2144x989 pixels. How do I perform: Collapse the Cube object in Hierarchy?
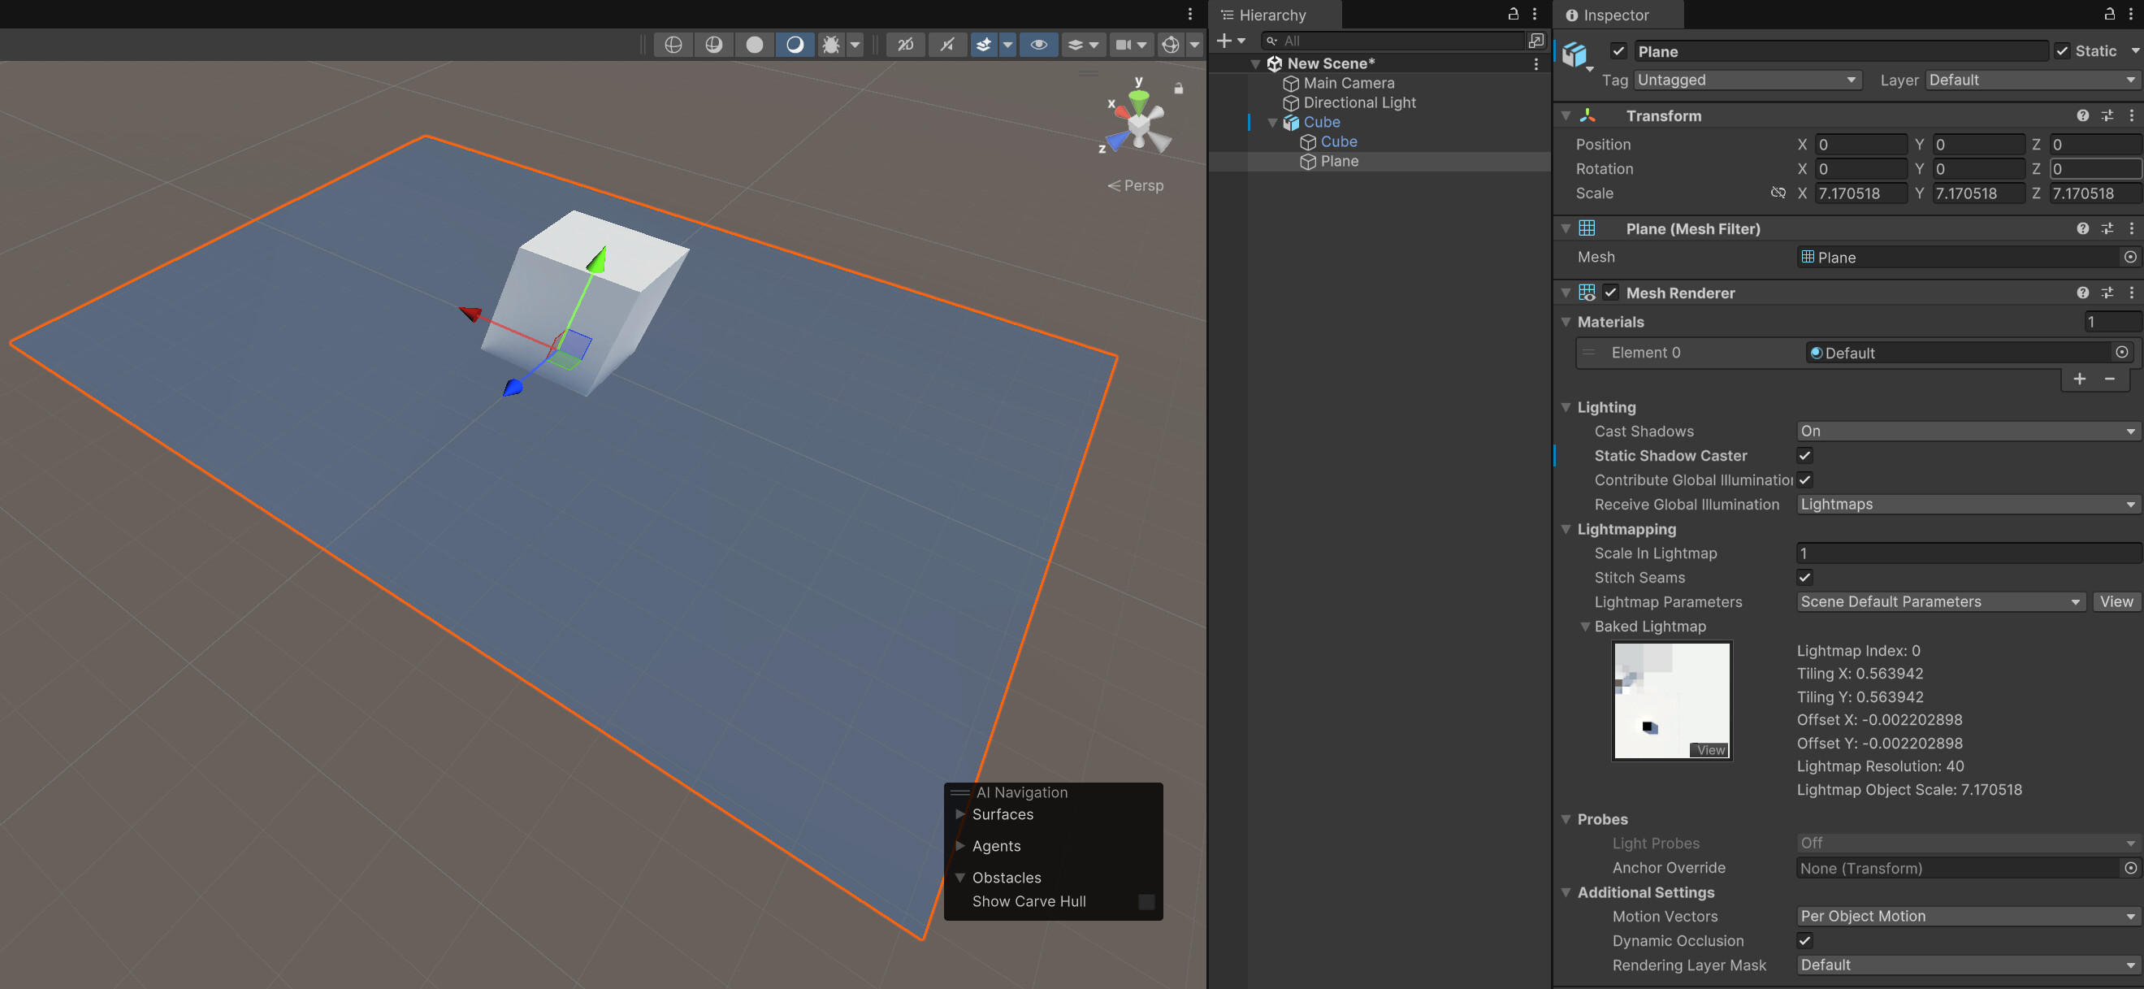tap(1271, 122)
